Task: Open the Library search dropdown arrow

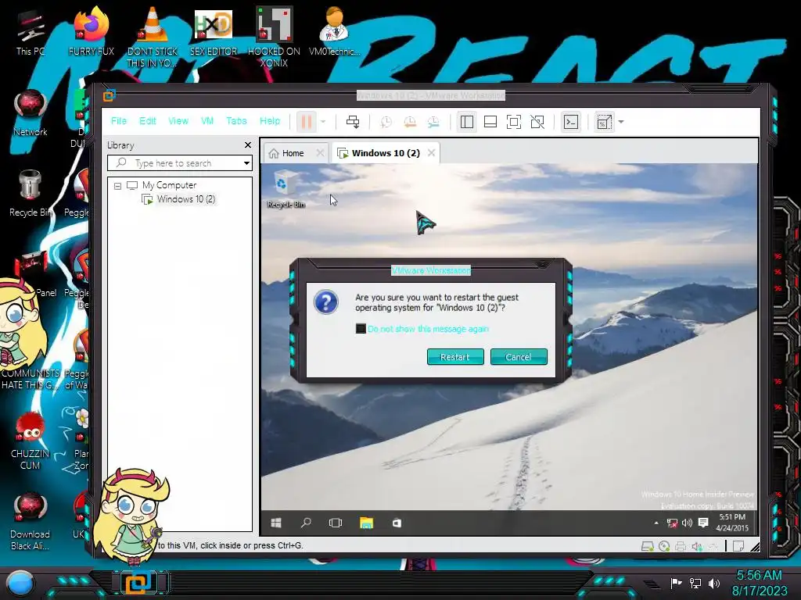Action: click(x=246, y=163)
